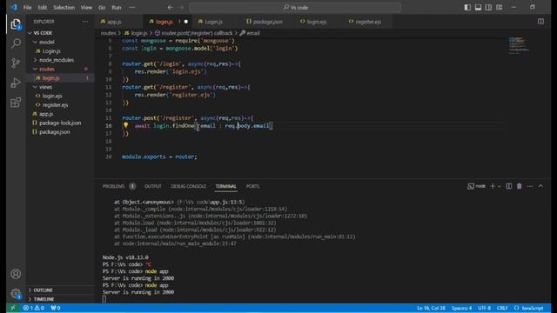Open the Source Control view
Screen dimensions: 557x313
click(x=16, y=63)
